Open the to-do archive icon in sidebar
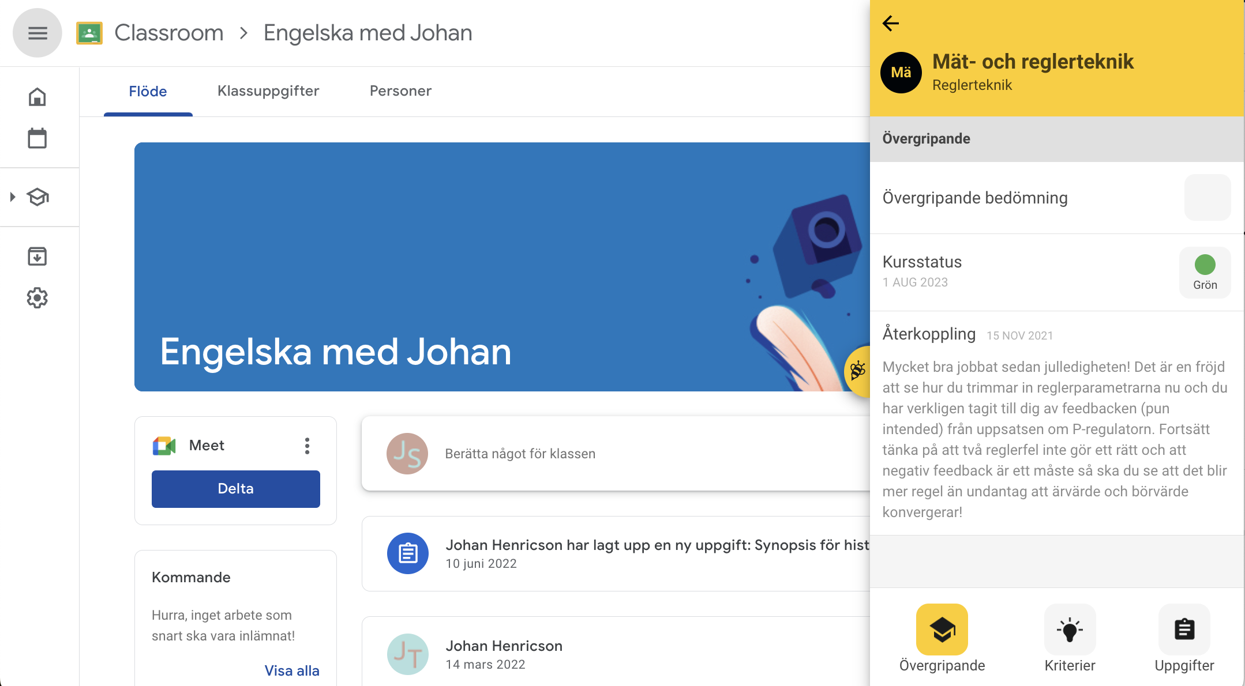This screenshot has height=686, width=1245. coord(37,256)
